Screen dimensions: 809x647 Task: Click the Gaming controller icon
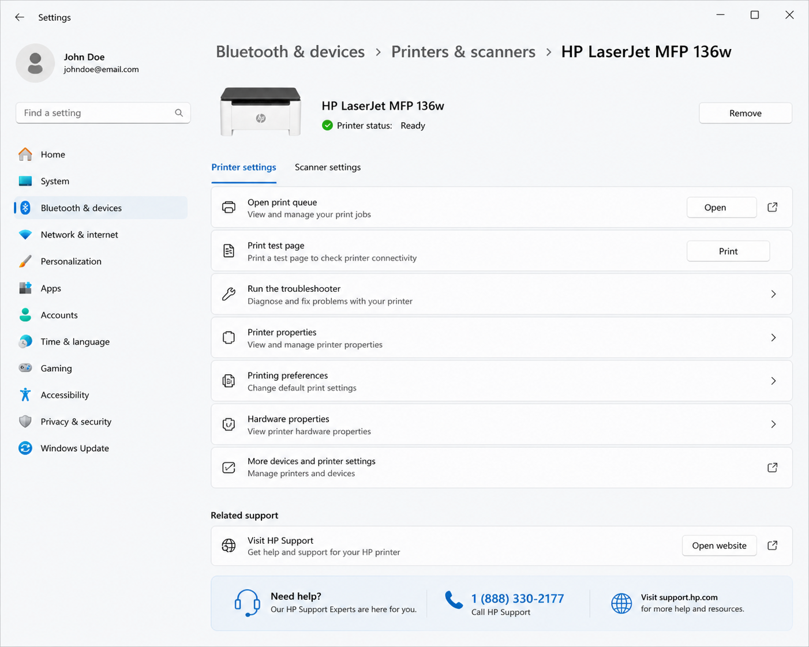(x=25, y=368)
